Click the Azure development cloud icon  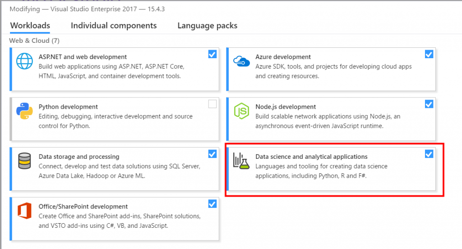242,61
